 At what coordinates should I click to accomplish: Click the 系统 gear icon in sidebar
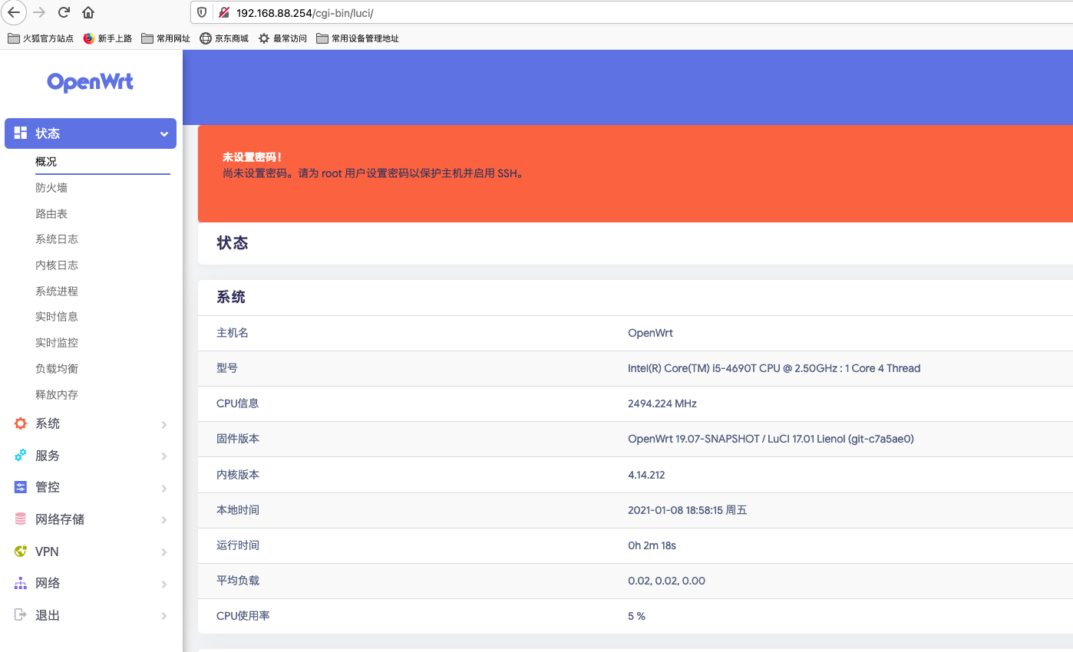point(21,423)
